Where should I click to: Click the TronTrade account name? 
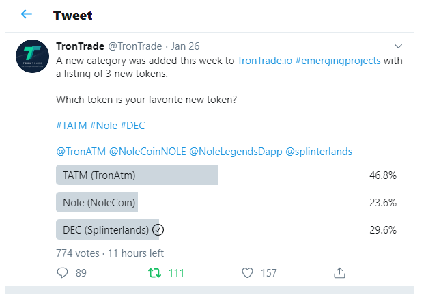click(x=80, y=46)
